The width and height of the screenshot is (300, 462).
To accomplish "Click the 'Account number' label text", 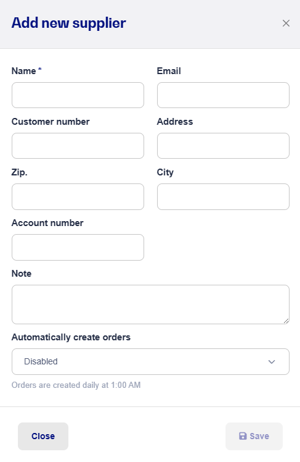I will point(47,223).
